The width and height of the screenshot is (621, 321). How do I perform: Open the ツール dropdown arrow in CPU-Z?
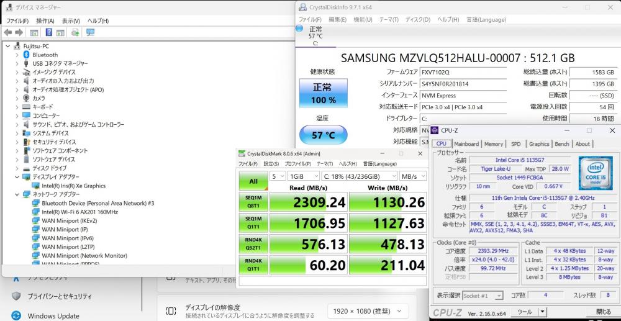pyautogui.click(x=542, y=312)
